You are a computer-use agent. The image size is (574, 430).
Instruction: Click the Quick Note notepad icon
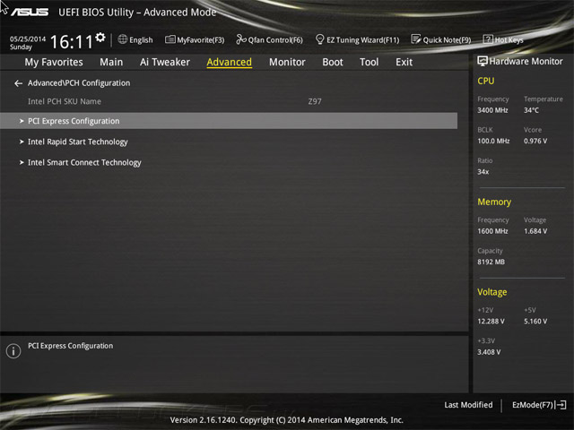[416, 39]
